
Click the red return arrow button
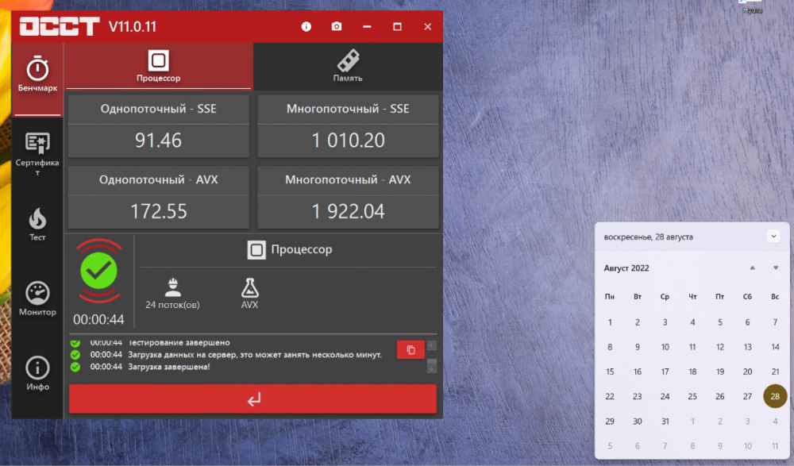tap(252, 399)
